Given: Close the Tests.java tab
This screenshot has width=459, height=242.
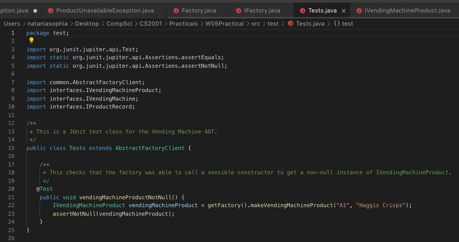Looking at the screenshot, I should [344, 11].
